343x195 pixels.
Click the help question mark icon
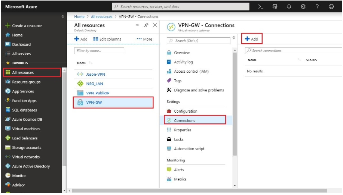click(317, 7)
